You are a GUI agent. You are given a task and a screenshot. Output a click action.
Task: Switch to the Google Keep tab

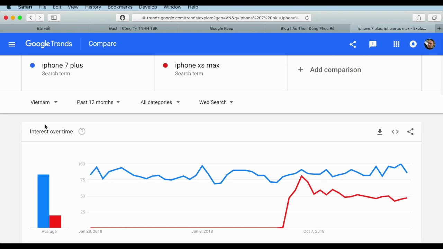point(221,28)
